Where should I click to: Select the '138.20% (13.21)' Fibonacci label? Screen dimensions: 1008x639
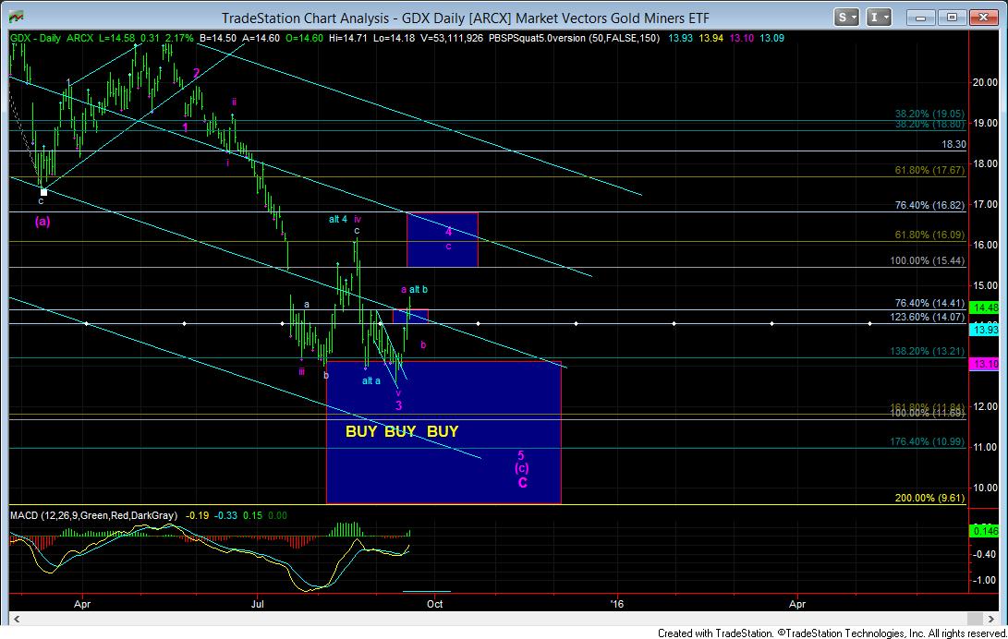pyautogui.click(x=927, y=351)
